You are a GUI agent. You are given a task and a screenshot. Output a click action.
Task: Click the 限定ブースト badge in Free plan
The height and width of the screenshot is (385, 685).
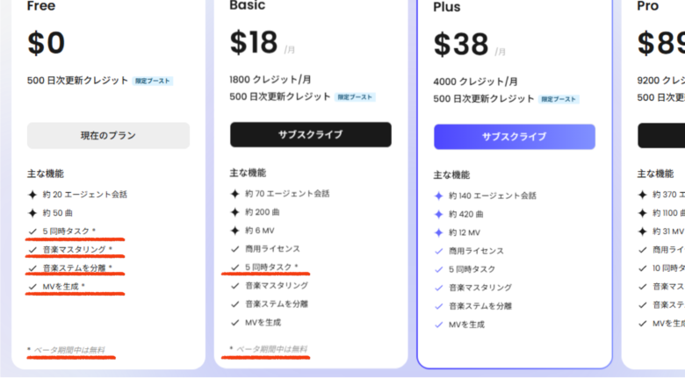click(153, 81)
